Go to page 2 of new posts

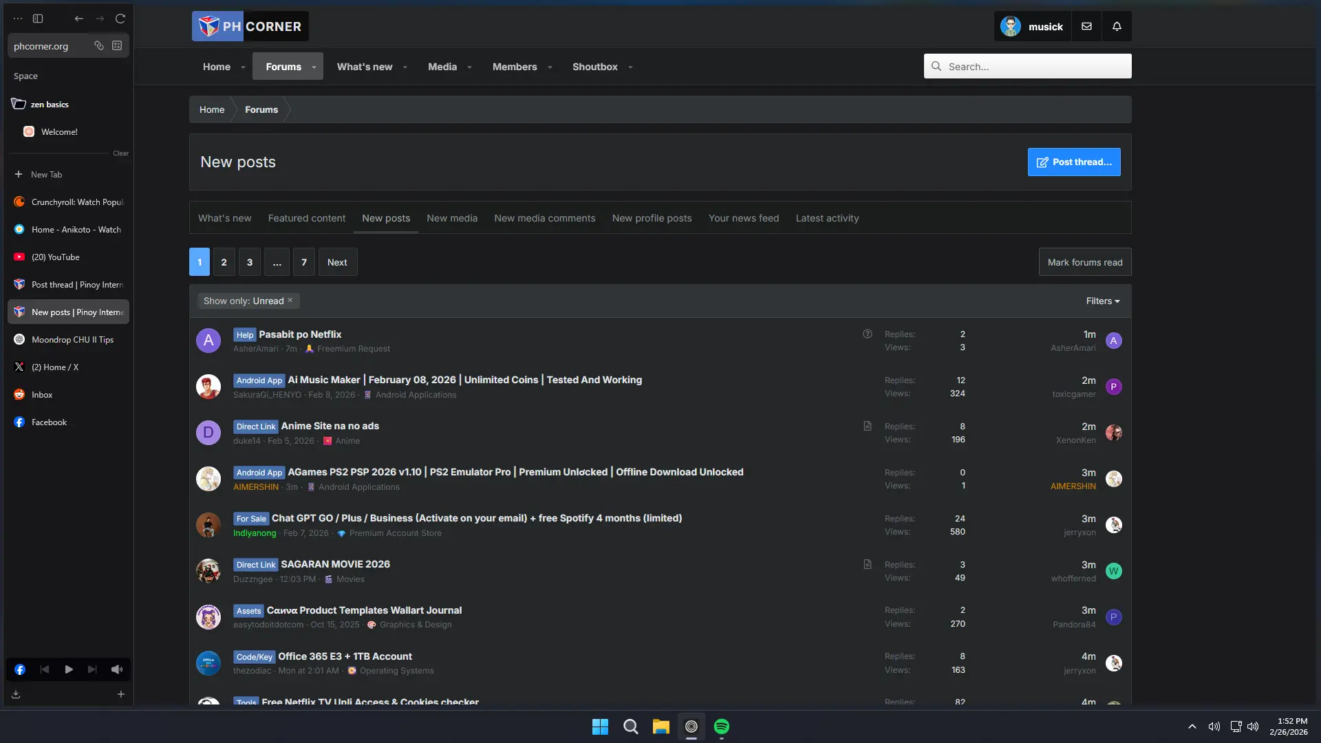[x=224, y=262]
